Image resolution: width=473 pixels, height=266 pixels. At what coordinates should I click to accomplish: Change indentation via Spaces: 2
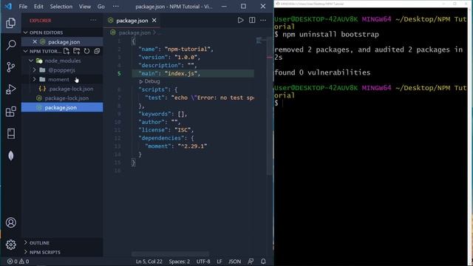click(179, 262)
